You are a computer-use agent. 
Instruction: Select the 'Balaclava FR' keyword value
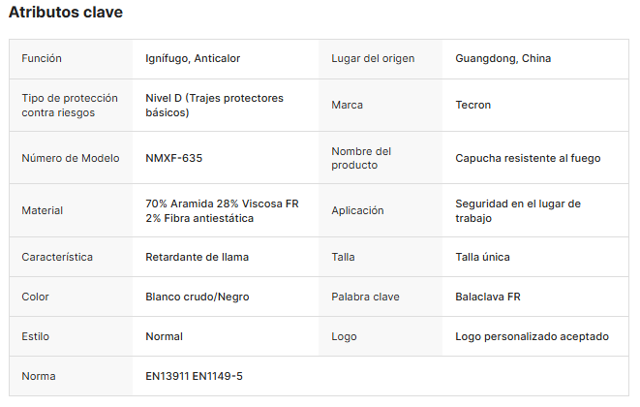487,297
